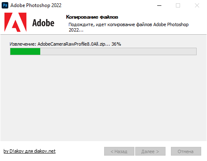Click the Копирование файлов heading
This screenshot has width=207, height=161.
pyautogui.click(x=92, y=17)
